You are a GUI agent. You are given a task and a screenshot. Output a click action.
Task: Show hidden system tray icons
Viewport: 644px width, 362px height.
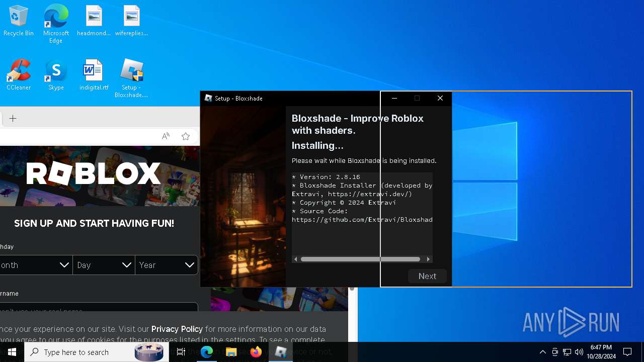click(542, 352)
